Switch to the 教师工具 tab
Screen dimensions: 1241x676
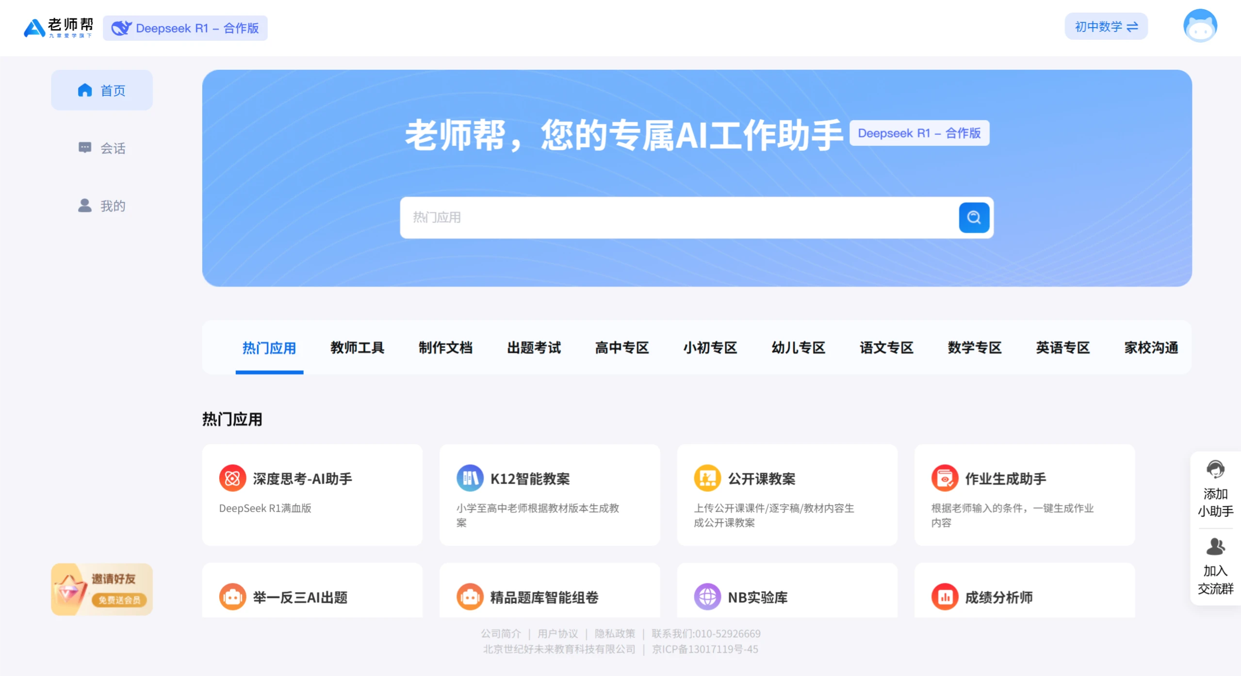click(357, 348)
